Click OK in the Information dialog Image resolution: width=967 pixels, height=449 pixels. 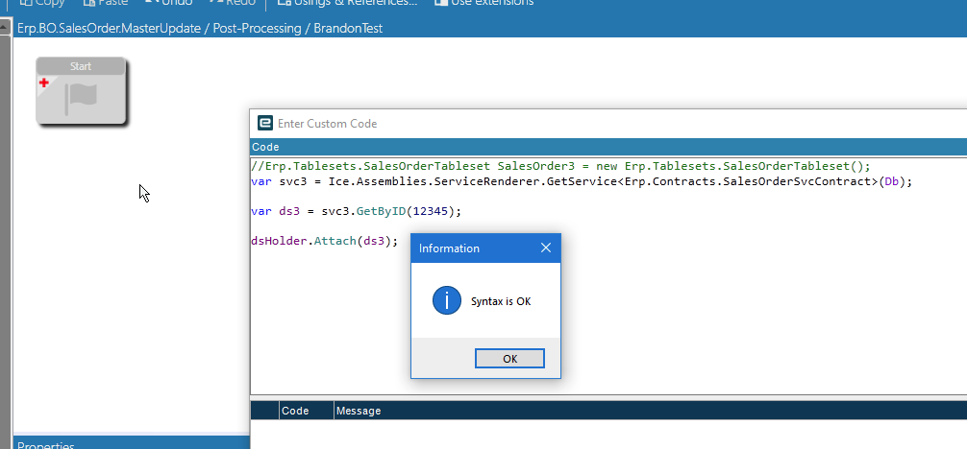[x=509, y=359]
